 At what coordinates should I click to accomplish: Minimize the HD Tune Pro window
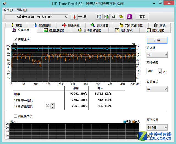[154, 3]
